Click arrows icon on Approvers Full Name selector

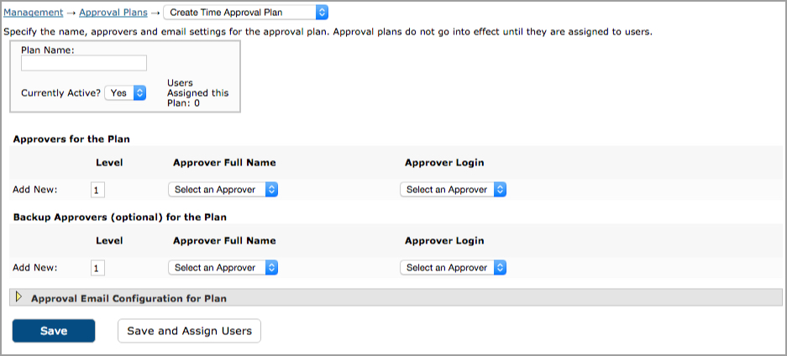click(x=271, y=190)
